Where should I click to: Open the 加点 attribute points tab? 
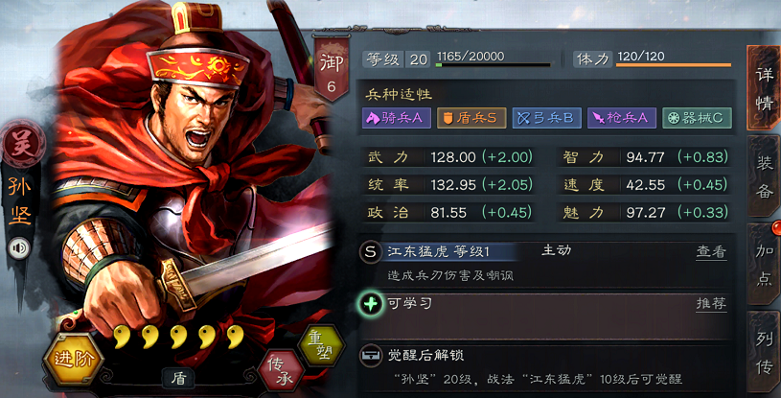(764, 265)
